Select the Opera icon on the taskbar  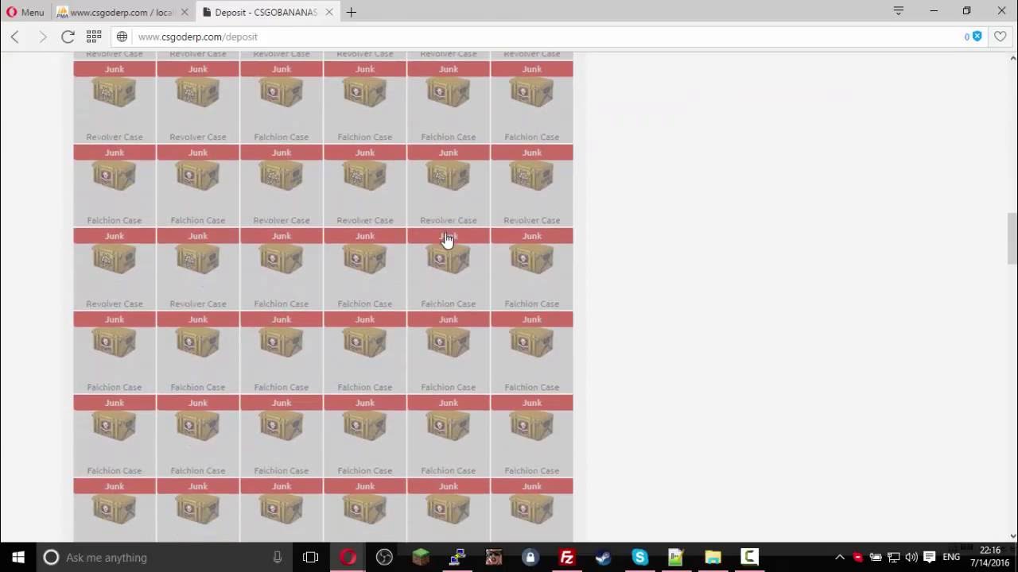(348, 557)
